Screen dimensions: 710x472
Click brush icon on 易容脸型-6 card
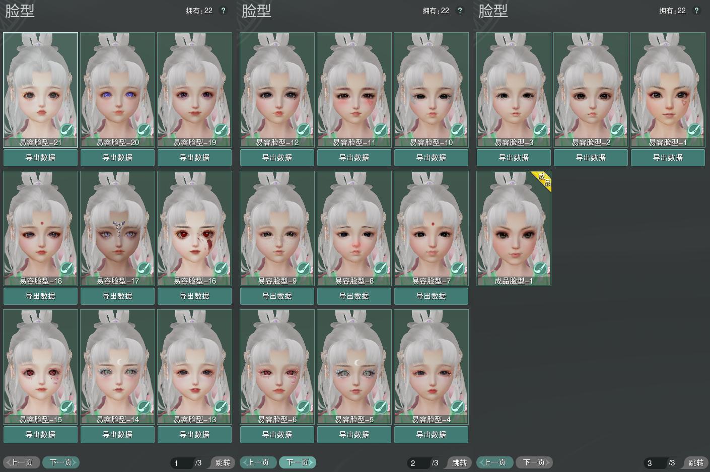[x=303, y=407]
